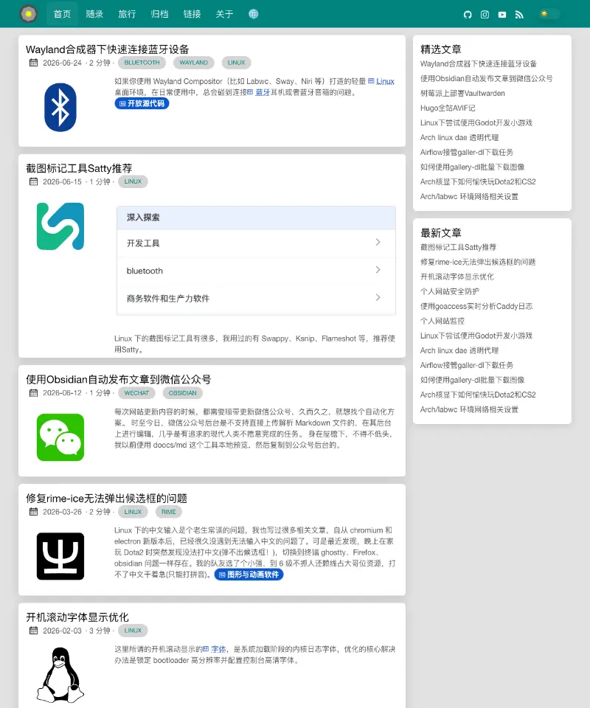Open article title 修复rime-ice无法弹出候选框的问题
Image resolution: width=590 pixels, height=708 pixels.
(x=106, y=499)
